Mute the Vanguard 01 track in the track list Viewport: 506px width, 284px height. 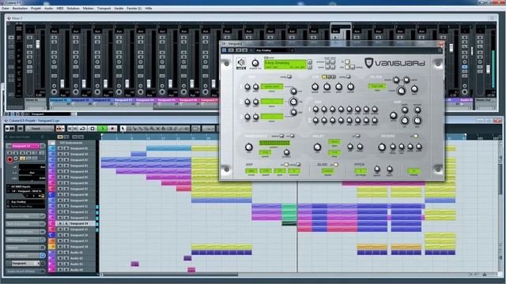60,148
